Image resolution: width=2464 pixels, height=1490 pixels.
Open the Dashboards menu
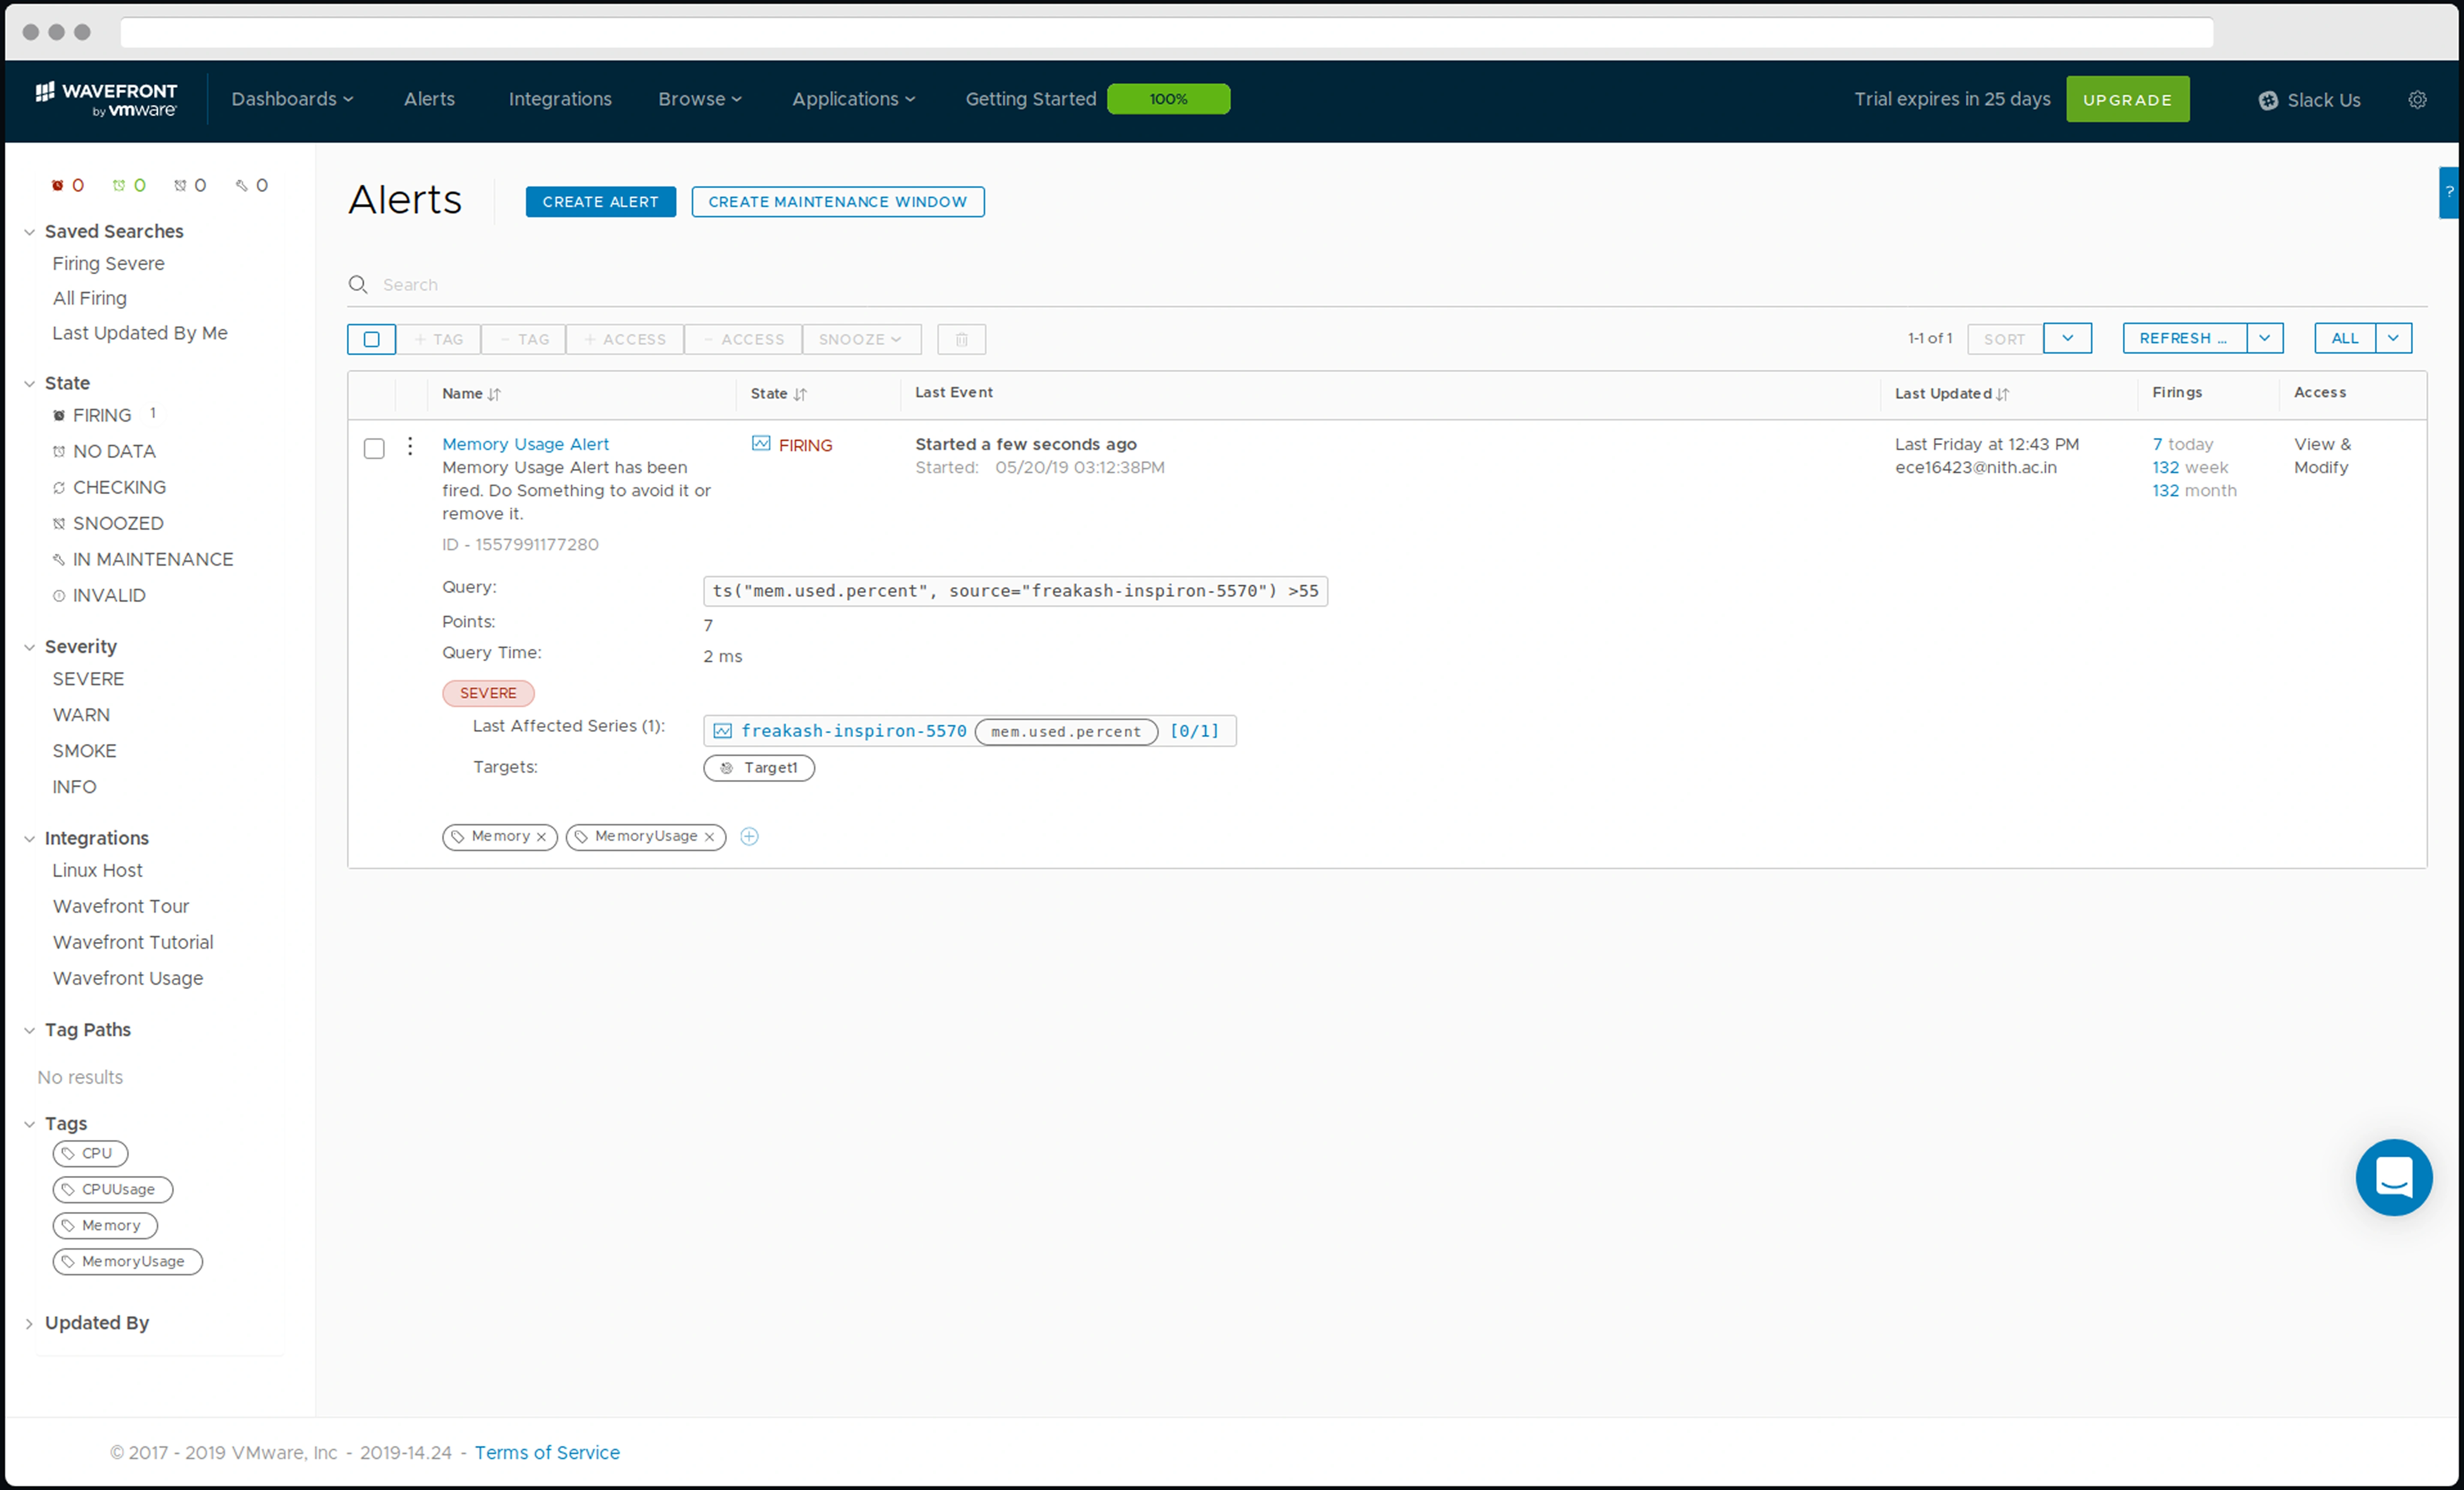click(292, 99)
